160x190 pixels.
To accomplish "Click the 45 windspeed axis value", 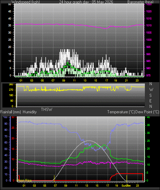I will [x=10, y=12].
